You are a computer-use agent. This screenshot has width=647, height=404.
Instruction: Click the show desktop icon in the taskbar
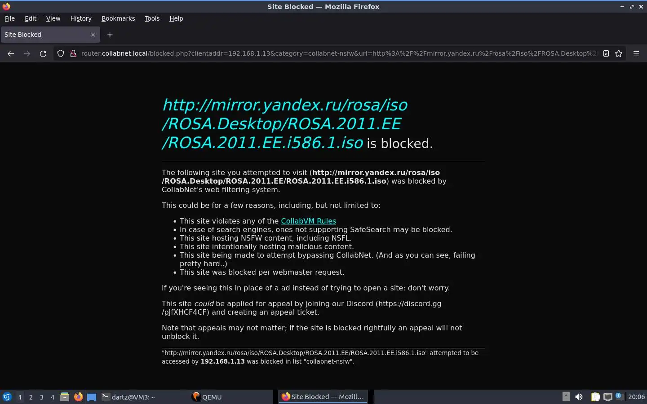tap(92, 397)
